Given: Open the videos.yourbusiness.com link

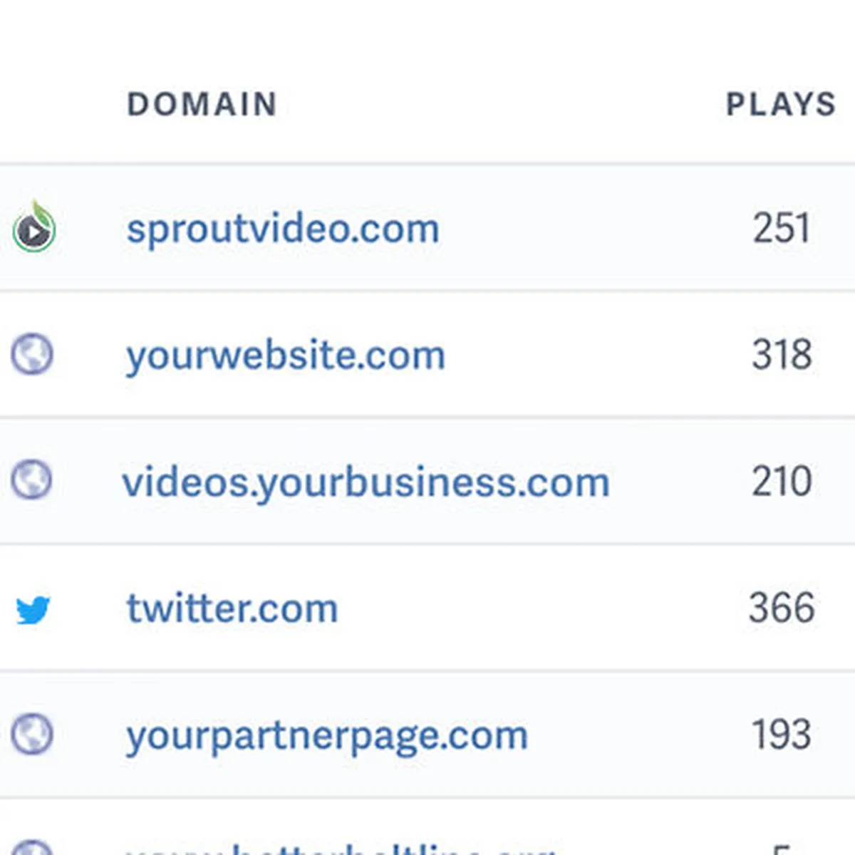Looking at the screenshot, I should 366,482.
